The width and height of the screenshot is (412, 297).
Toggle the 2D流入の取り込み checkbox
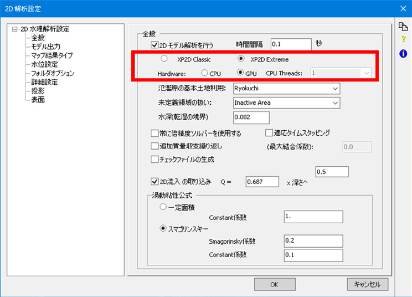coord(154,181)
